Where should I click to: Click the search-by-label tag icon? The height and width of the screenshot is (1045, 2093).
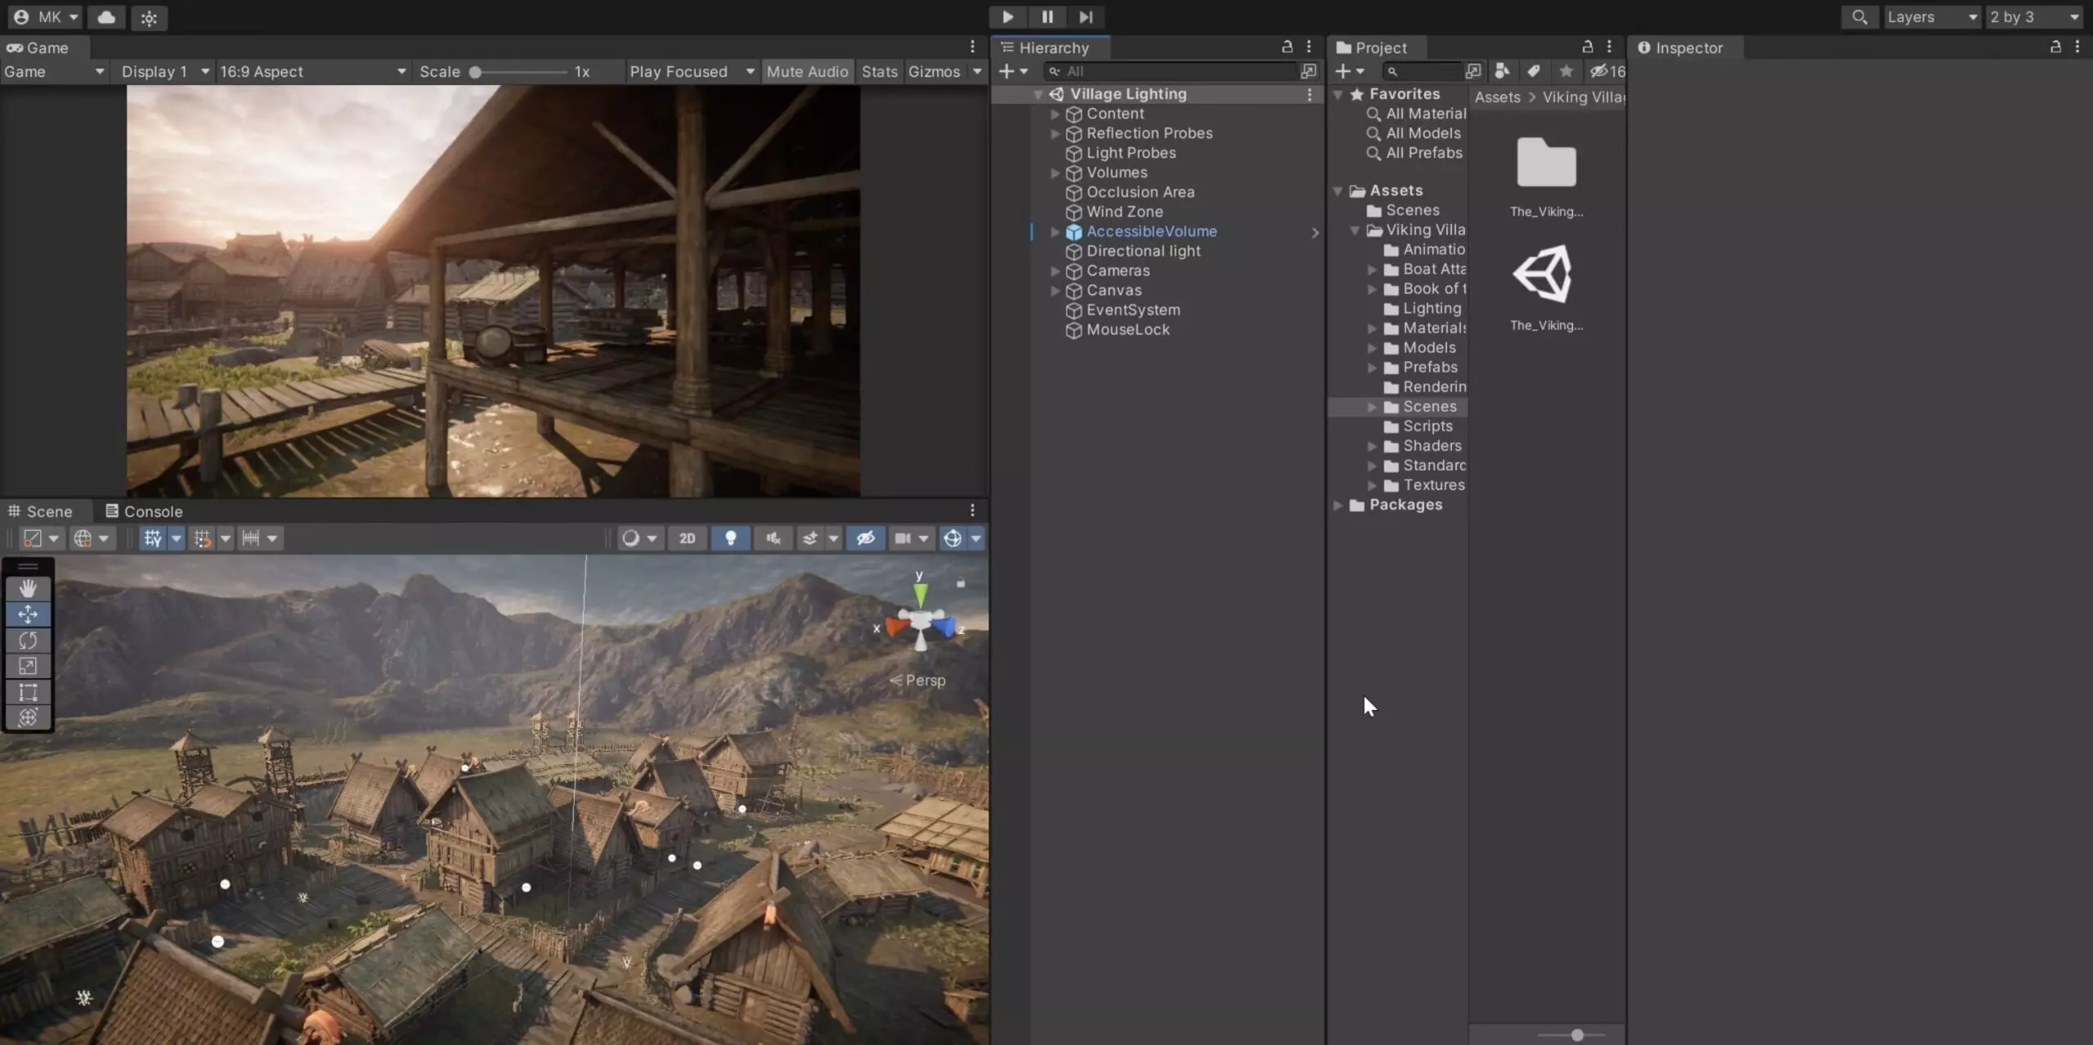pos(1534,71)
